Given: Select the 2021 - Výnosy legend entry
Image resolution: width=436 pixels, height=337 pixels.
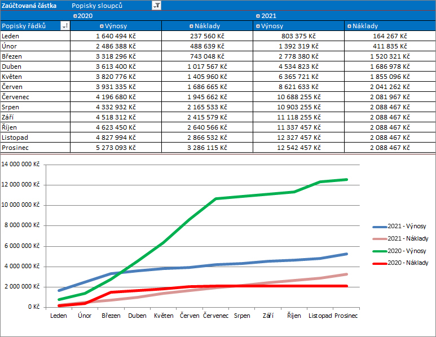Looking at the screenshot, I should (399, 227).
